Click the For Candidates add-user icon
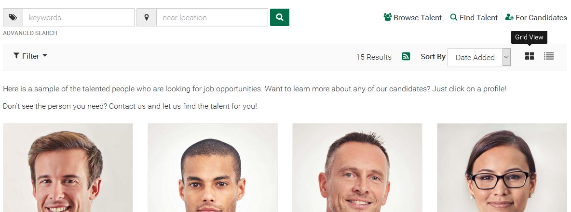The width and height of the screenshot is (571, 212). point(509,17)
